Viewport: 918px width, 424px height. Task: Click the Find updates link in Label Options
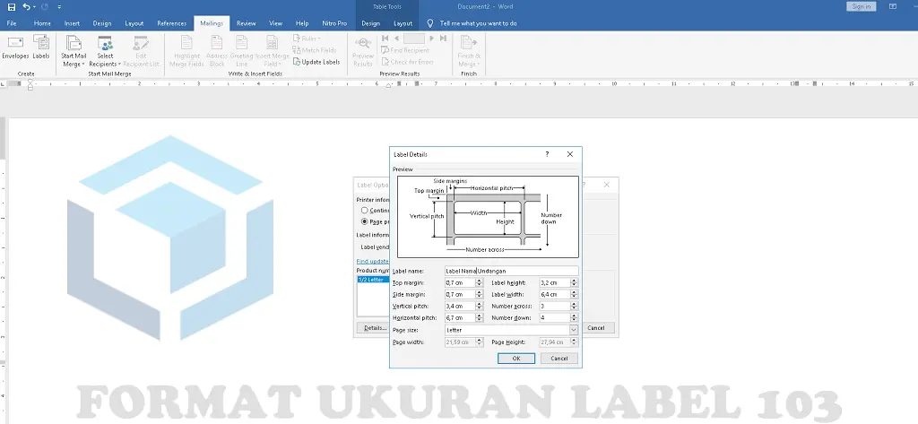(x=372, y=261)
